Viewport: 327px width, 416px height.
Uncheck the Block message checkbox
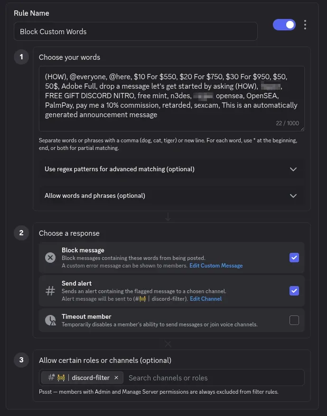294,258
